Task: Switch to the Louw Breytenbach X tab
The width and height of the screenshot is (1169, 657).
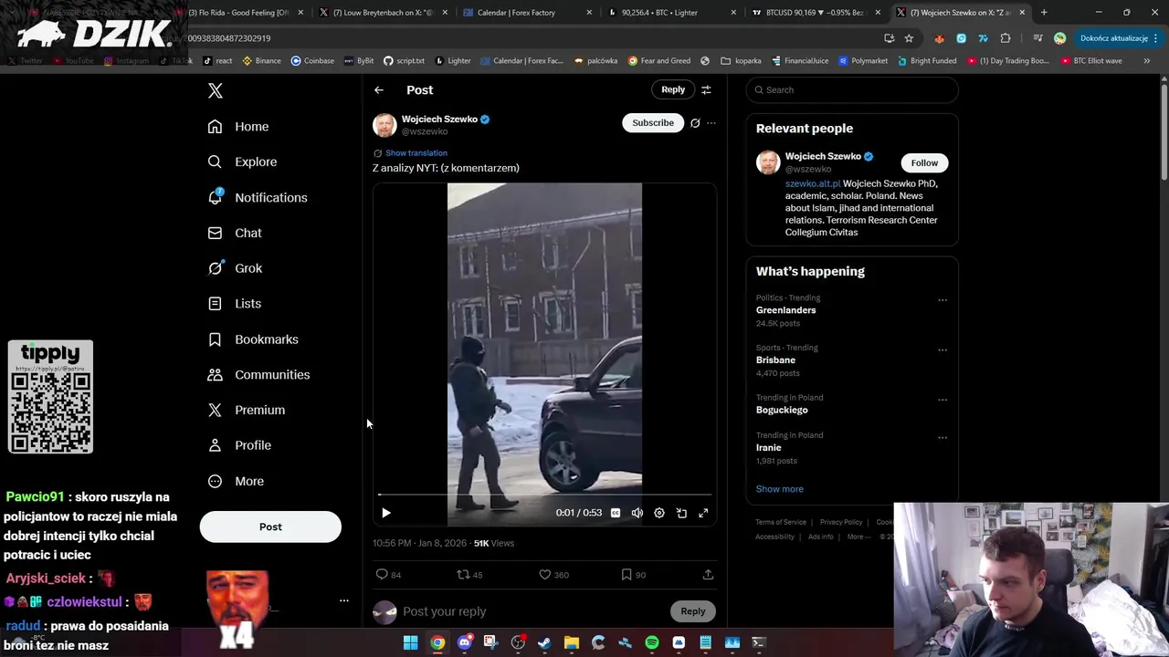Action: pos(383,13)
